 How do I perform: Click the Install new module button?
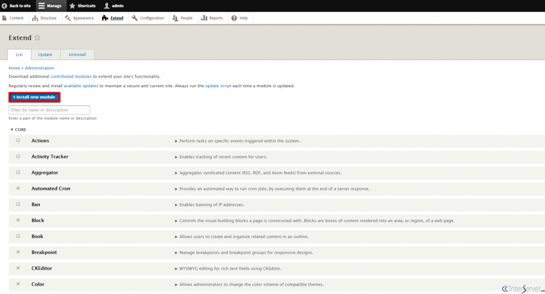pyautogui.click(x=34, y=97)
